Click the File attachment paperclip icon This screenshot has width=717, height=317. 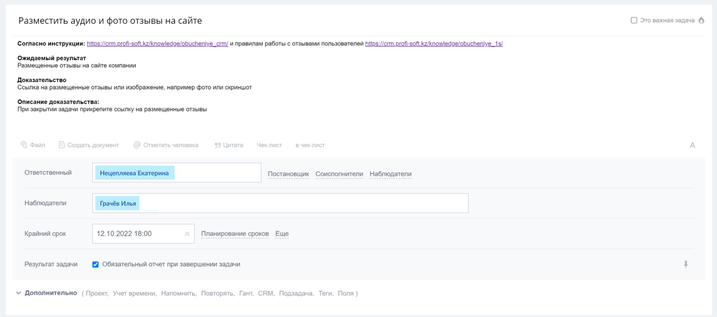pyautogui.click(x=23, y=145)
